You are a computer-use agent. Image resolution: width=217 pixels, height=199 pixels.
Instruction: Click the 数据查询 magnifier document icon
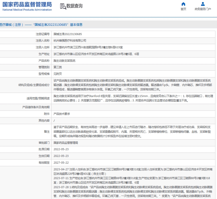coord(63,6)
